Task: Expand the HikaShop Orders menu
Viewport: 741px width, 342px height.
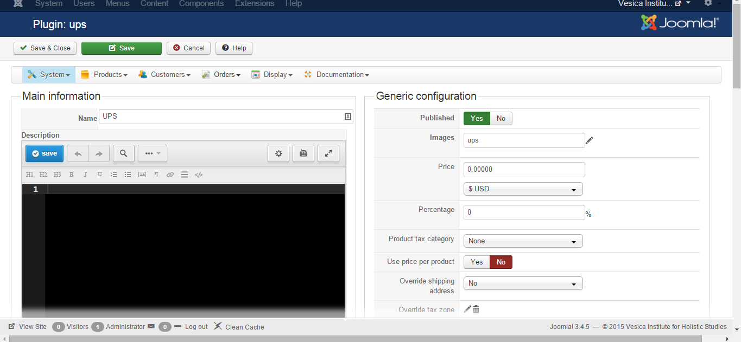Action: coord(221,75)
